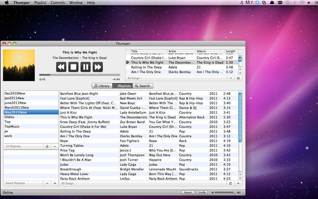Select the Dec2010New playlist
The width and height of the screenshot is (318, 199).
[31, 94]
